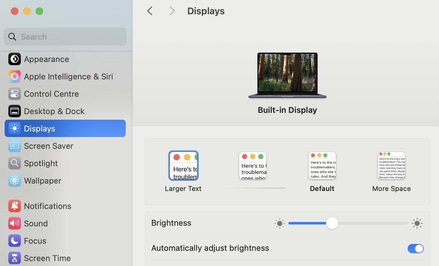Open Appearance settings
This screenshot has height=266, width=439.
click(65, 59)
